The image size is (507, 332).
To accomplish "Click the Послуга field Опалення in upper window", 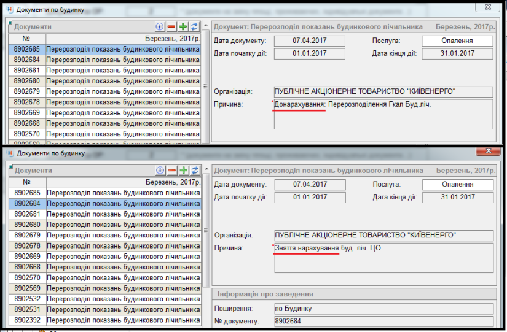I will [457, 41].
